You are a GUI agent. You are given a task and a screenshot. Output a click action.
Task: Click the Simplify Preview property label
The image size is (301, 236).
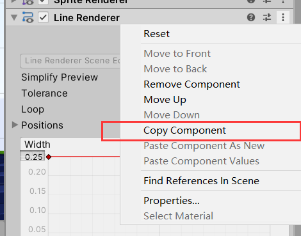[60, 77]
